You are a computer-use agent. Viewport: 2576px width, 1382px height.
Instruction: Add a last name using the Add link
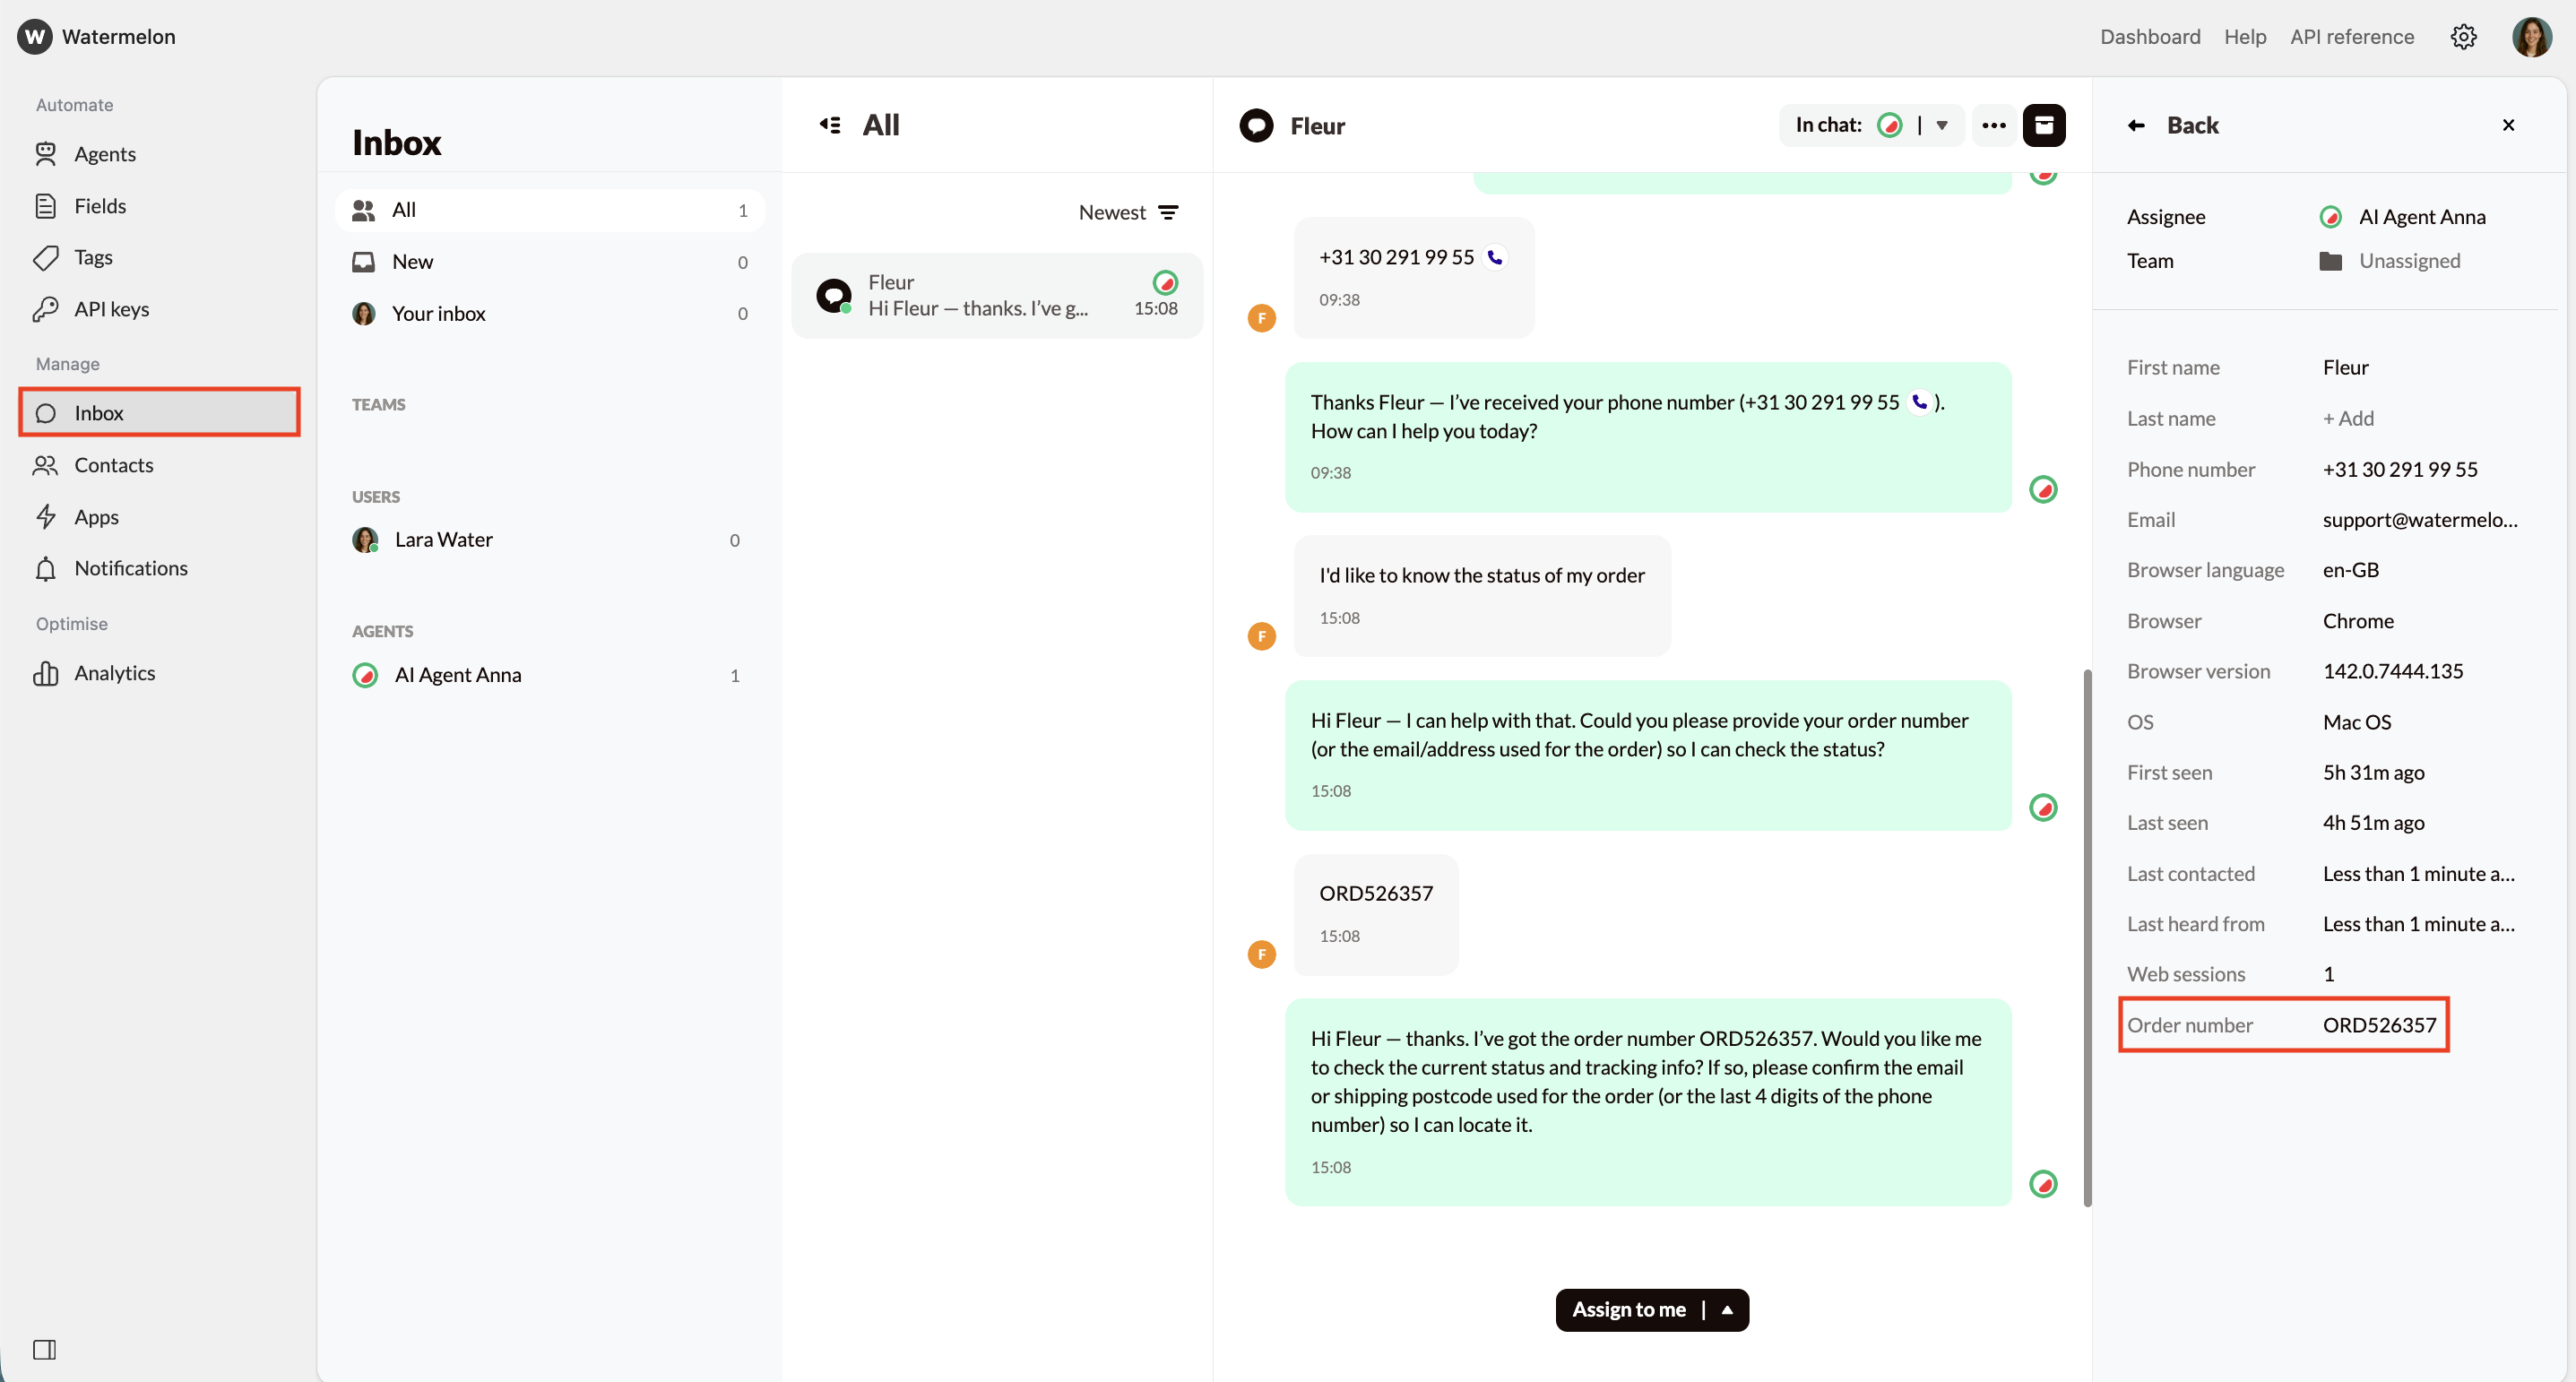click(2347, 418)
